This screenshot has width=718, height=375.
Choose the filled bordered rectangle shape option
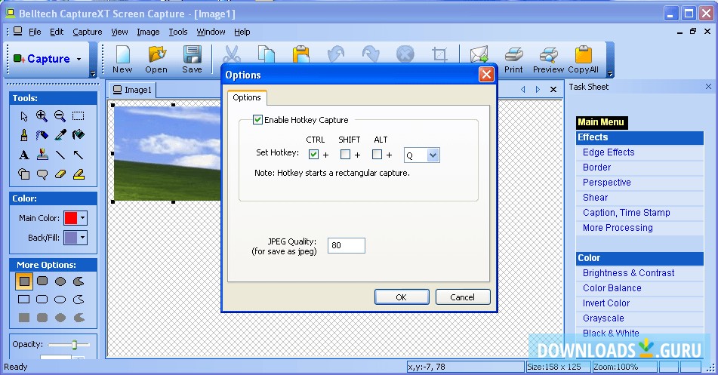tap(24, 281)
